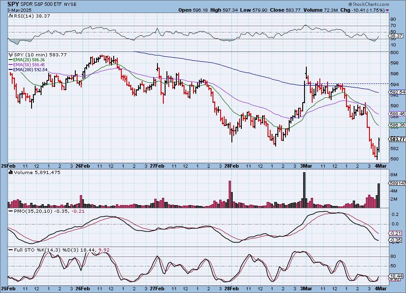Click the Close 583.77 header value
The width and height of the screenshot is (406, 293).
[x=285, y=10]
